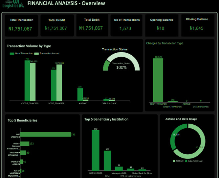Click the Moniepoint MFB institution bar
This screenshot has height=178, width=219.
click(119, 169)
